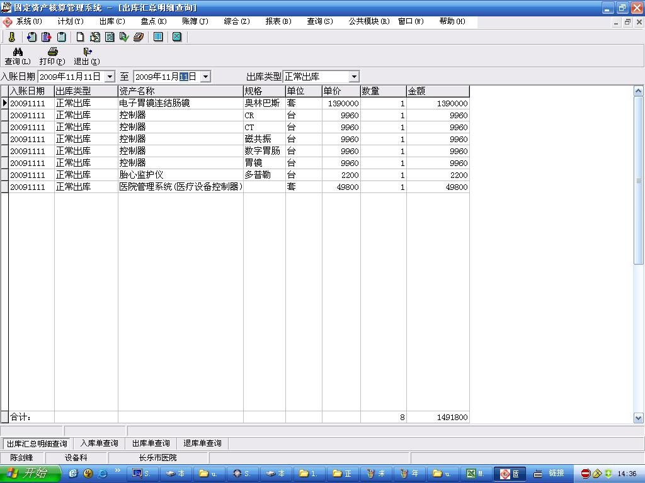This screenshot has height=483, width=645.
Task: Switch to 退库单查询 tab
Action: [202, 443]
